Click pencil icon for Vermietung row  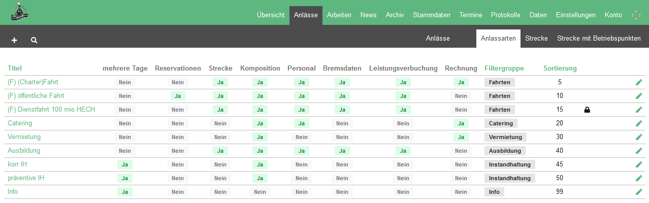pyautogui.click(x=639, y=137)
